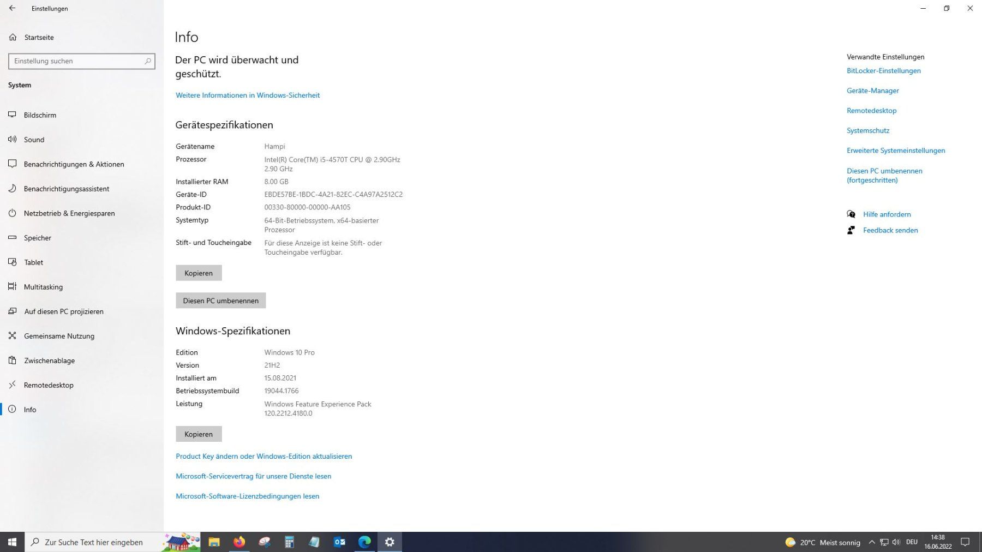982x552 pixels.
Task: Open Product Key ändern link
Action: click(264, 457)
